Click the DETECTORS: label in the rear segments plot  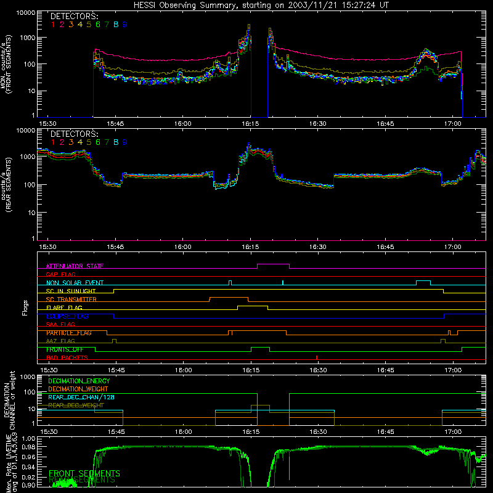(x=75, y=134)
